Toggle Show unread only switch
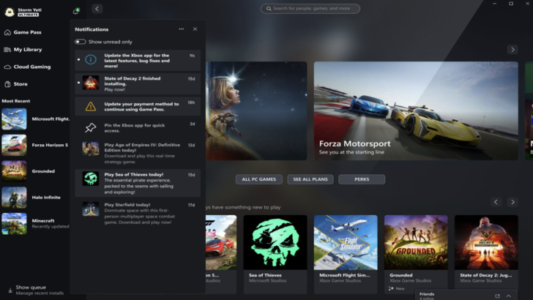 coord(81,42)
